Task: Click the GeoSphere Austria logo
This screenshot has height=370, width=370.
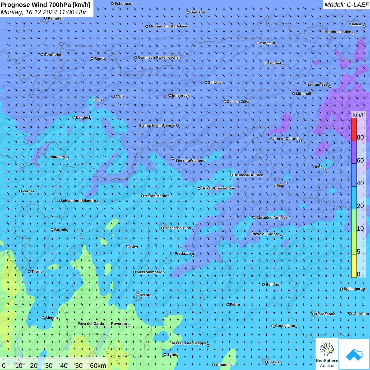Action: click(x=327, y=354)
